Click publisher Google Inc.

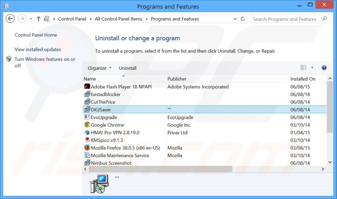[179, 125]
